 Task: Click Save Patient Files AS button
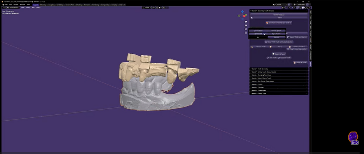(279, 23)
